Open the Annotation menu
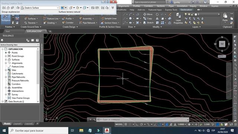Image resolution: width=238 pixels, height=134 pixels. [x=182, y=6]
